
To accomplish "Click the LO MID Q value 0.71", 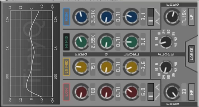I will coord(118,67).
